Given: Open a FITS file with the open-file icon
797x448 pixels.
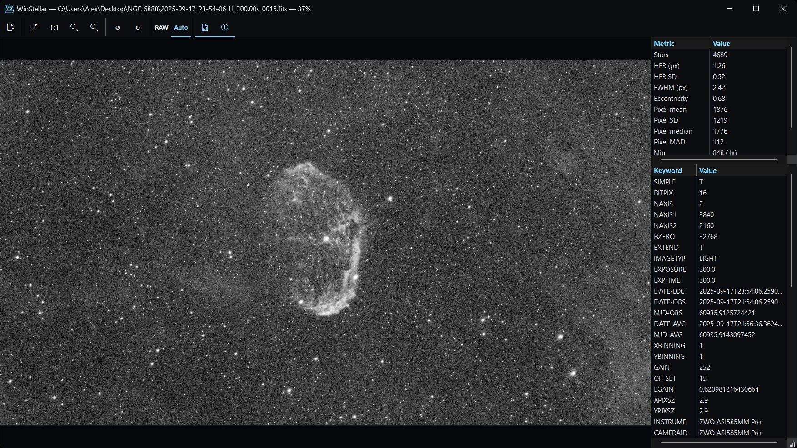Looking at the screenshot, I should (x=10, y=27).
